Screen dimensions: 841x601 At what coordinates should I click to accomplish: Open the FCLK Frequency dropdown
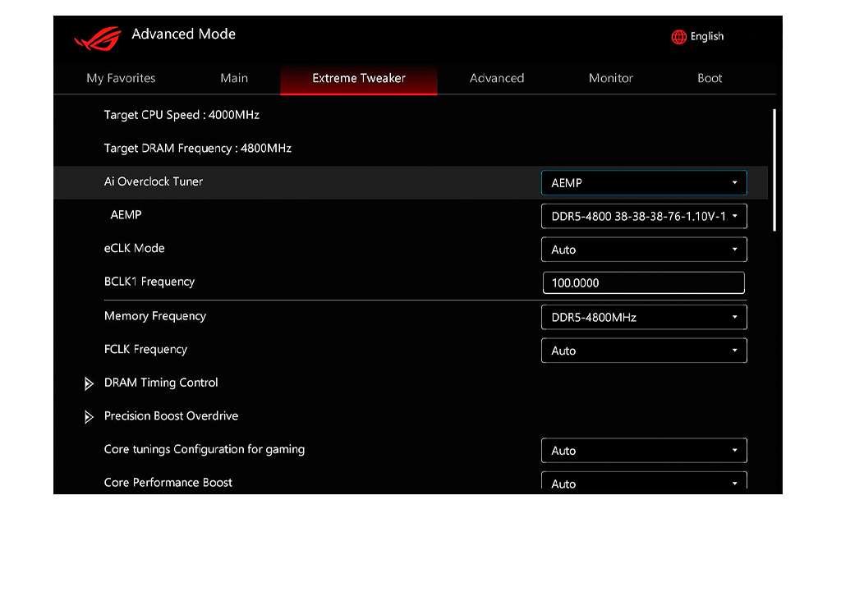(x=643, y=350)
